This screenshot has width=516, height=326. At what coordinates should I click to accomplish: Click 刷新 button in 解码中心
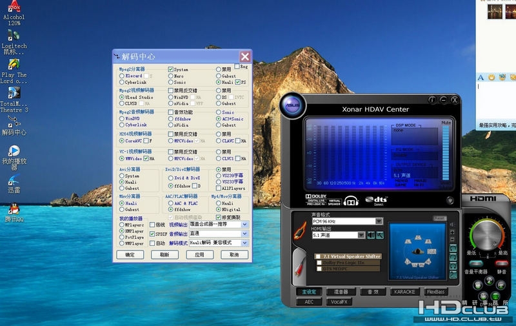point(164,254)
